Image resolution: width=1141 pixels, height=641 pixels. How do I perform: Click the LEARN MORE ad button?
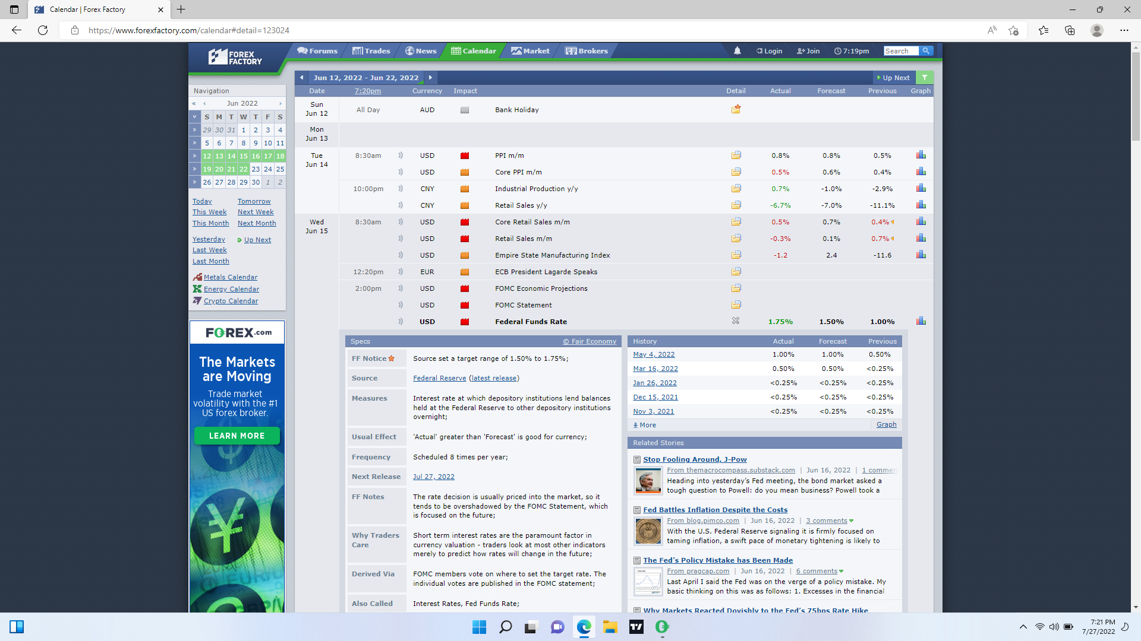[x=237, y=436]
